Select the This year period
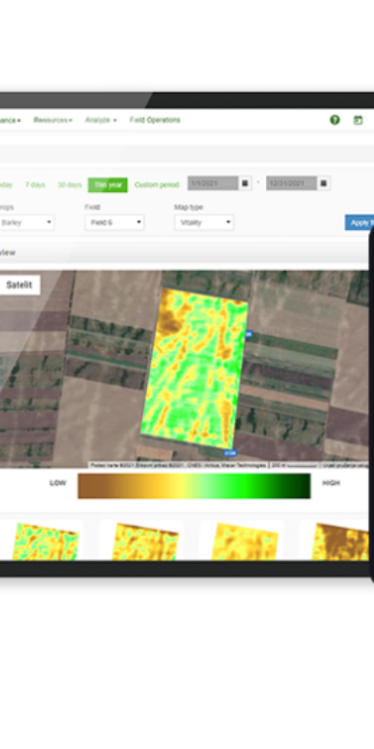 coord(108,185)
